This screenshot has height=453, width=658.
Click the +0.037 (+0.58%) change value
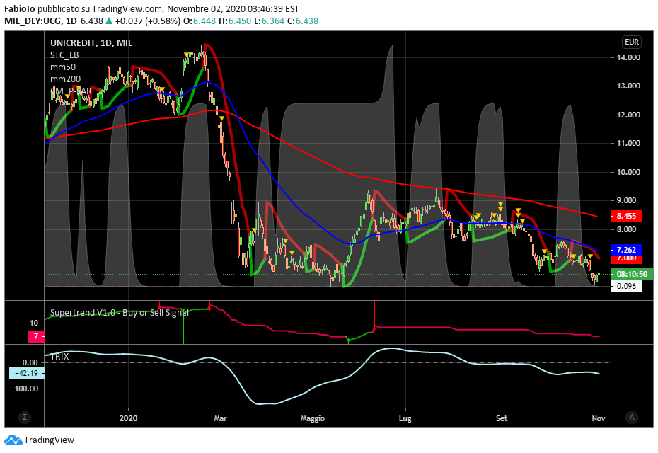point(148,21)
